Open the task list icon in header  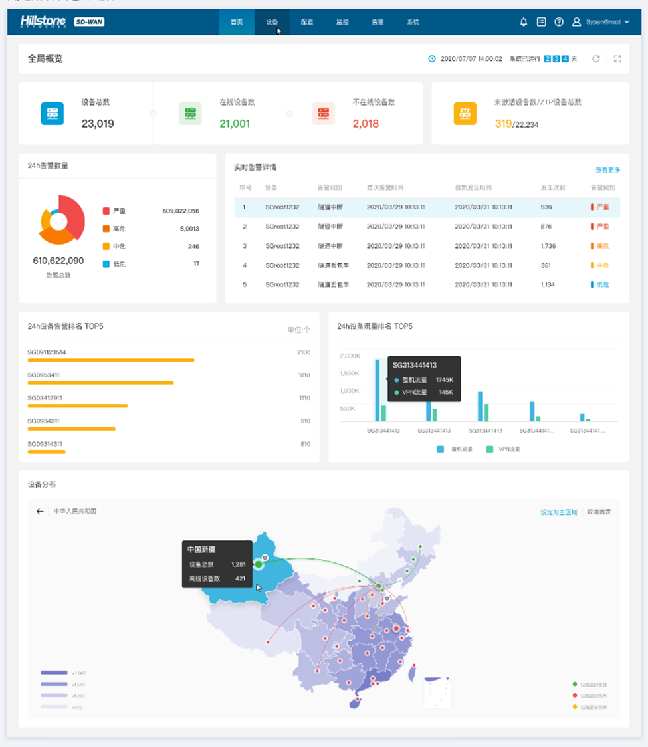[x=542, y=22]
